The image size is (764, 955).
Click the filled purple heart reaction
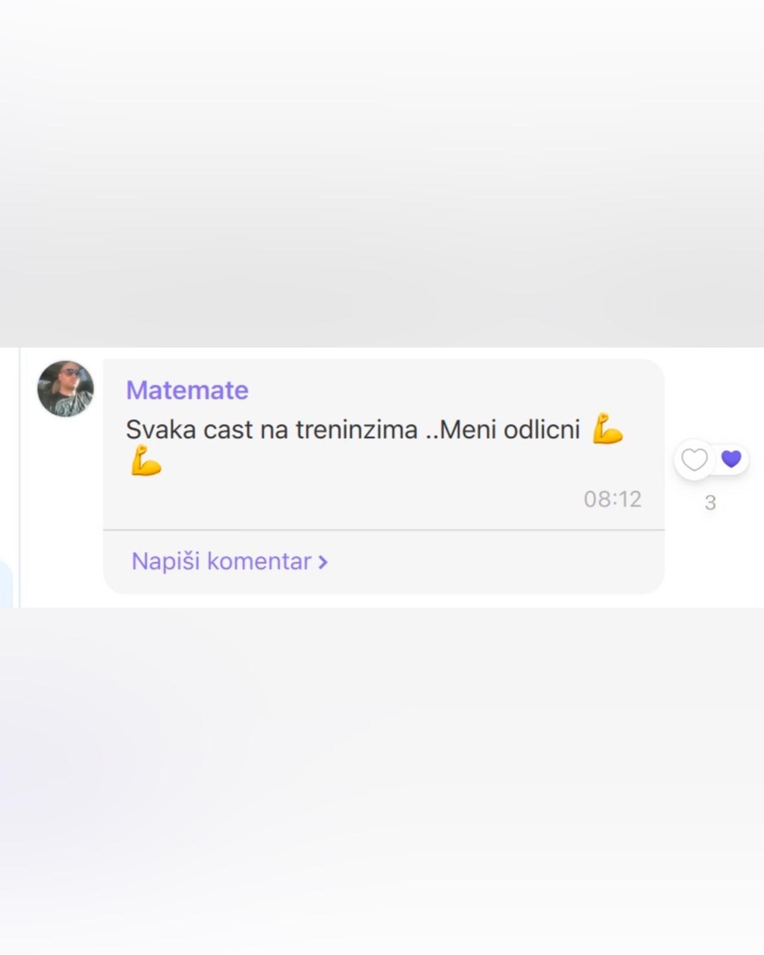(x=731, y=458)
